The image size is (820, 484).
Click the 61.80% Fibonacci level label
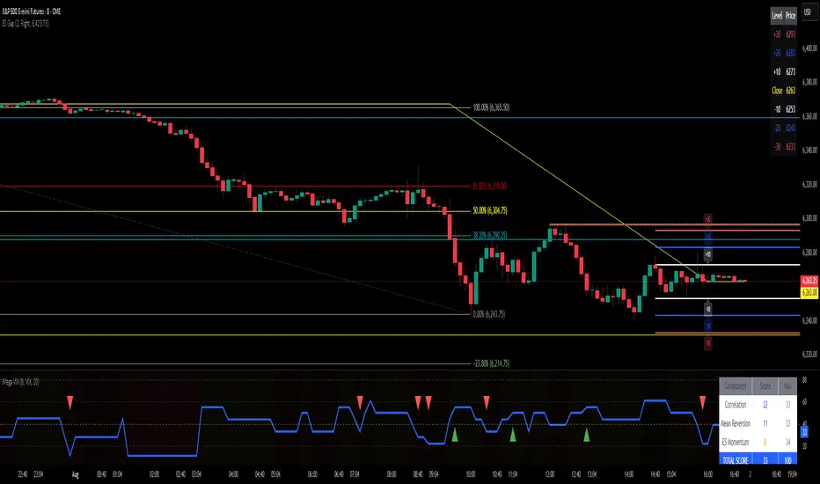pyautogui.click(x=489, y=186)
